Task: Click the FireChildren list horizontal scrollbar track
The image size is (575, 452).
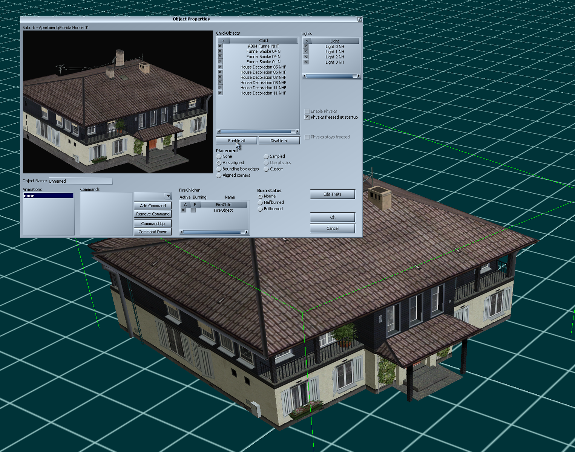Action: click(x=214, y=232)
